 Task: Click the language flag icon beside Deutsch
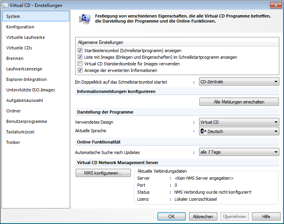coord(203,131)
